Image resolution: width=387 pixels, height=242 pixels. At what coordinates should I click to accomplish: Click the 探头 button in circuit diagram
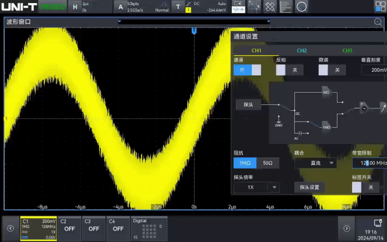coord(248,105)
